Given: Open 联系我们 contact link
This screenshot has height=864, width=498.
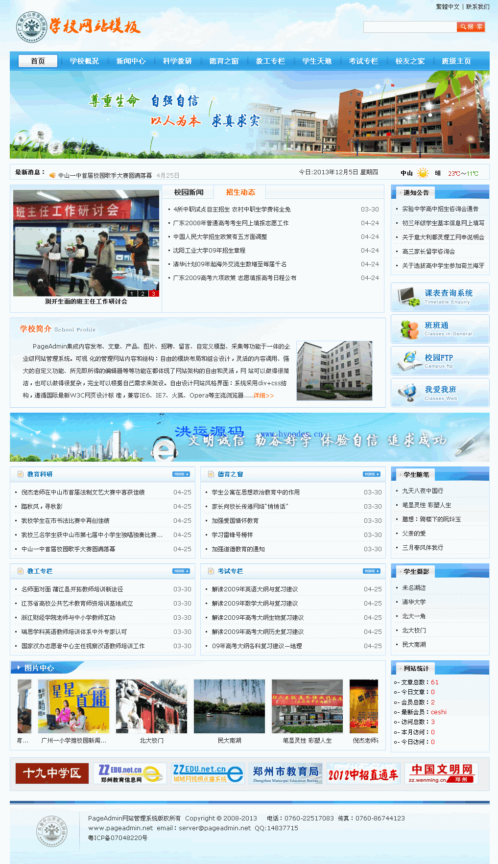Looking at the screenshot, I should tap(477, 7).
